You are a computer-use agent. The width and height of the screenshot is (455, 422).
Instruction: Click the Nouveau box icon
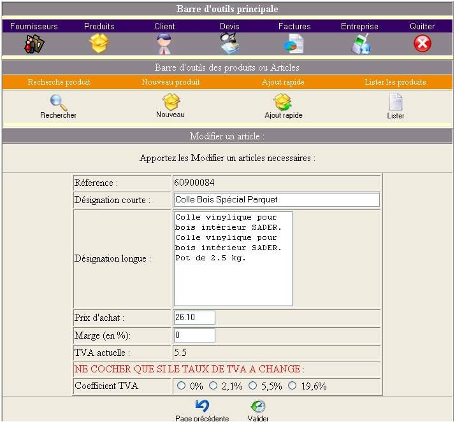171,102
